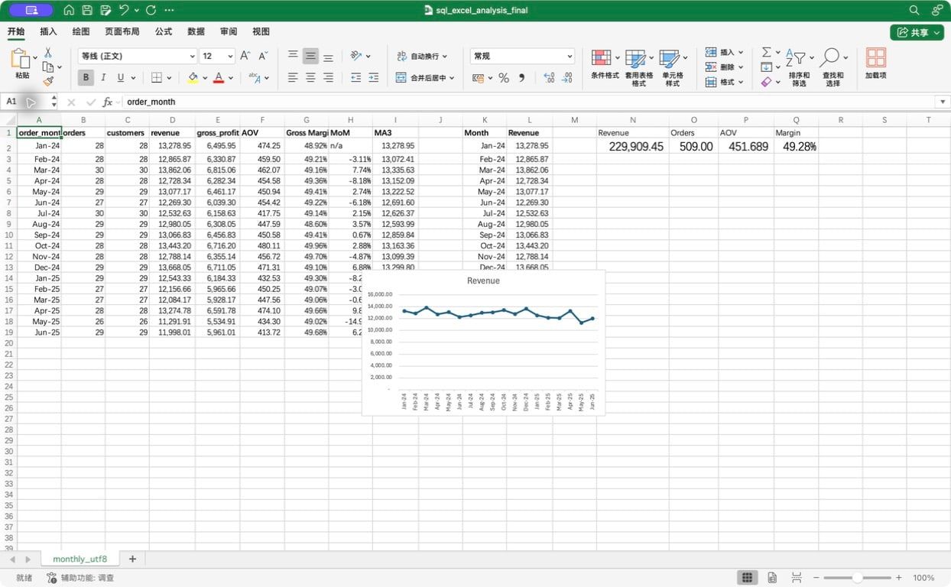Click the Add-ins (加载项) icon
The width and height of the screenshot is (951, 587).
click(875, 64)
